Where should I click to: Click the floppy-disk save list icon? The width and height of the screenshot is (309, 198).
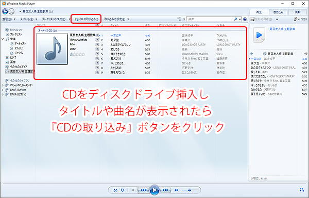click(x=252, y=19)
